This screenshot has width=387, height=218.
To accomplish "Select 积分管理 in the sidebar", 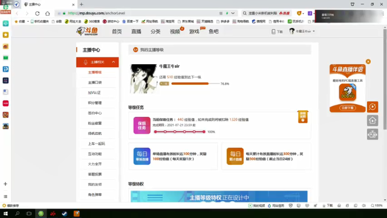I will [x=95, y=103].
